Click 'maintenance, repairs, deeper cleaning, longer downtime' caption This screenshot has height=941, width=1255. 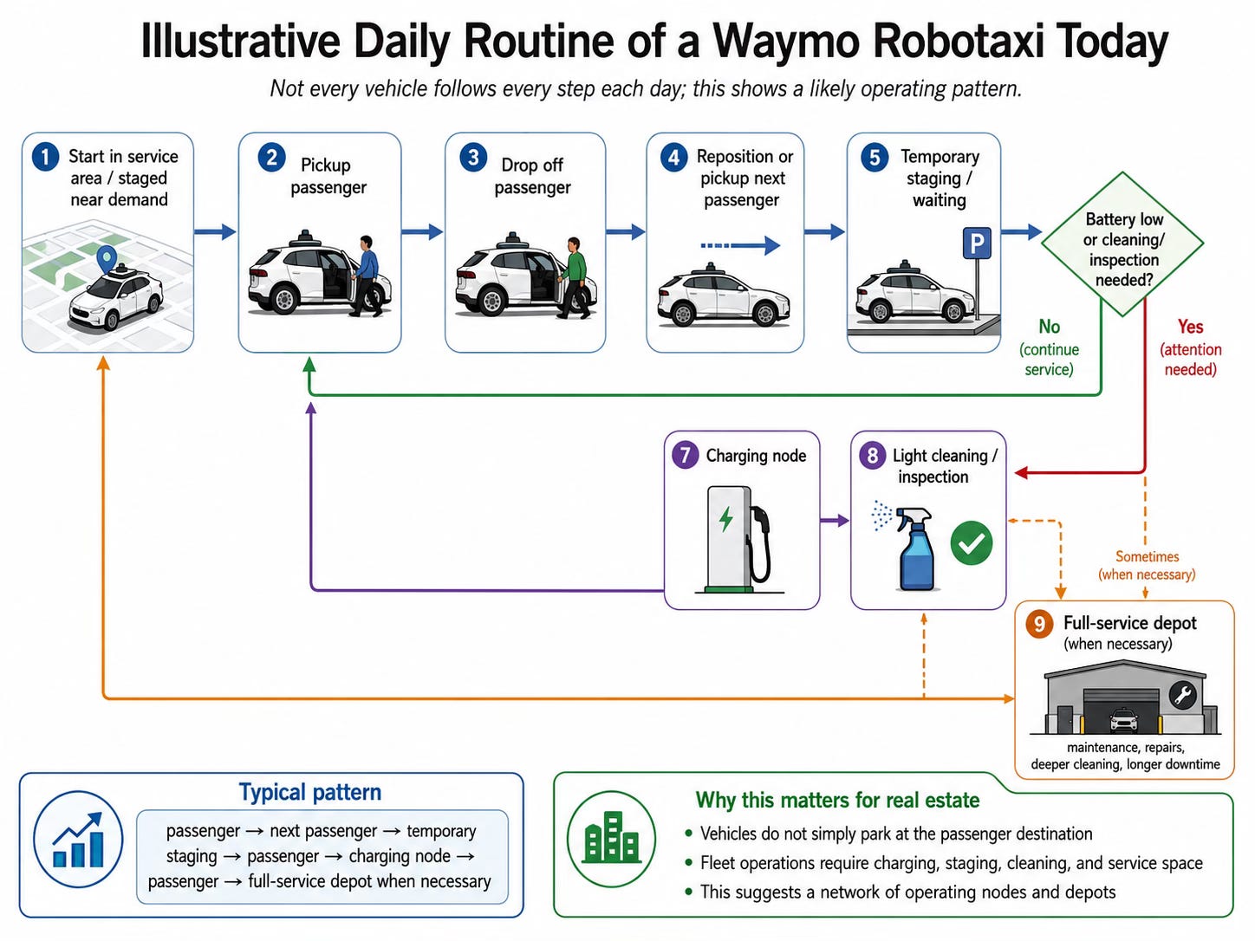(x=1125, y=756)
